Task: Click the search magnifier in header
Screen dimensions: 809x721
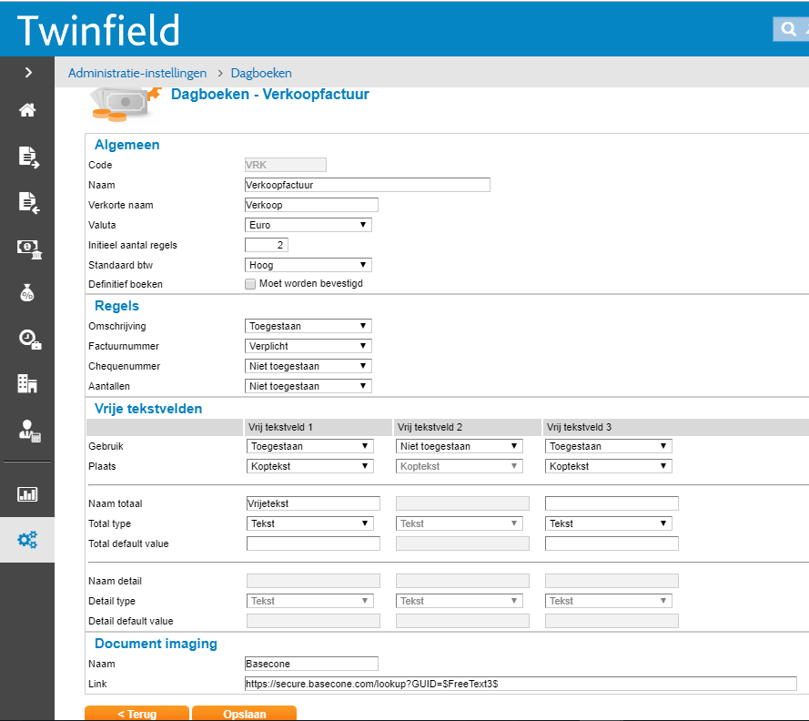Action: pyautogui.click(x=786, y=30)
